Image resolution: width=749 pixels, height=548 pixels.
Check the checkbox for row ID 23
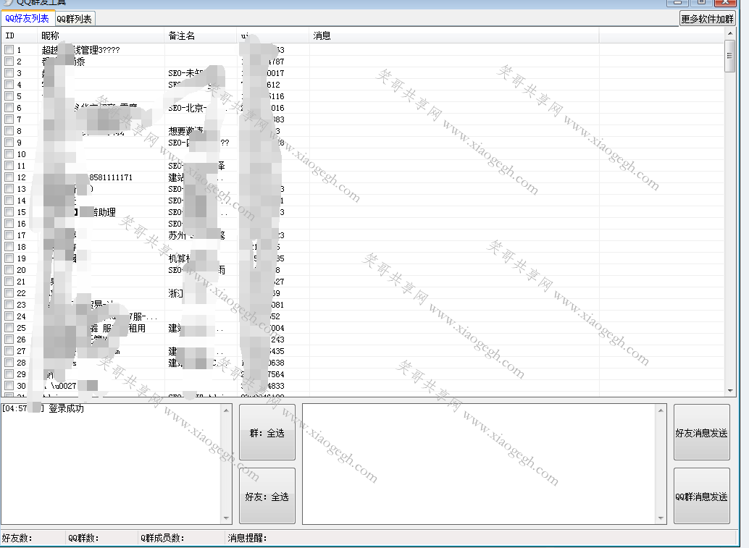point(9,305)
